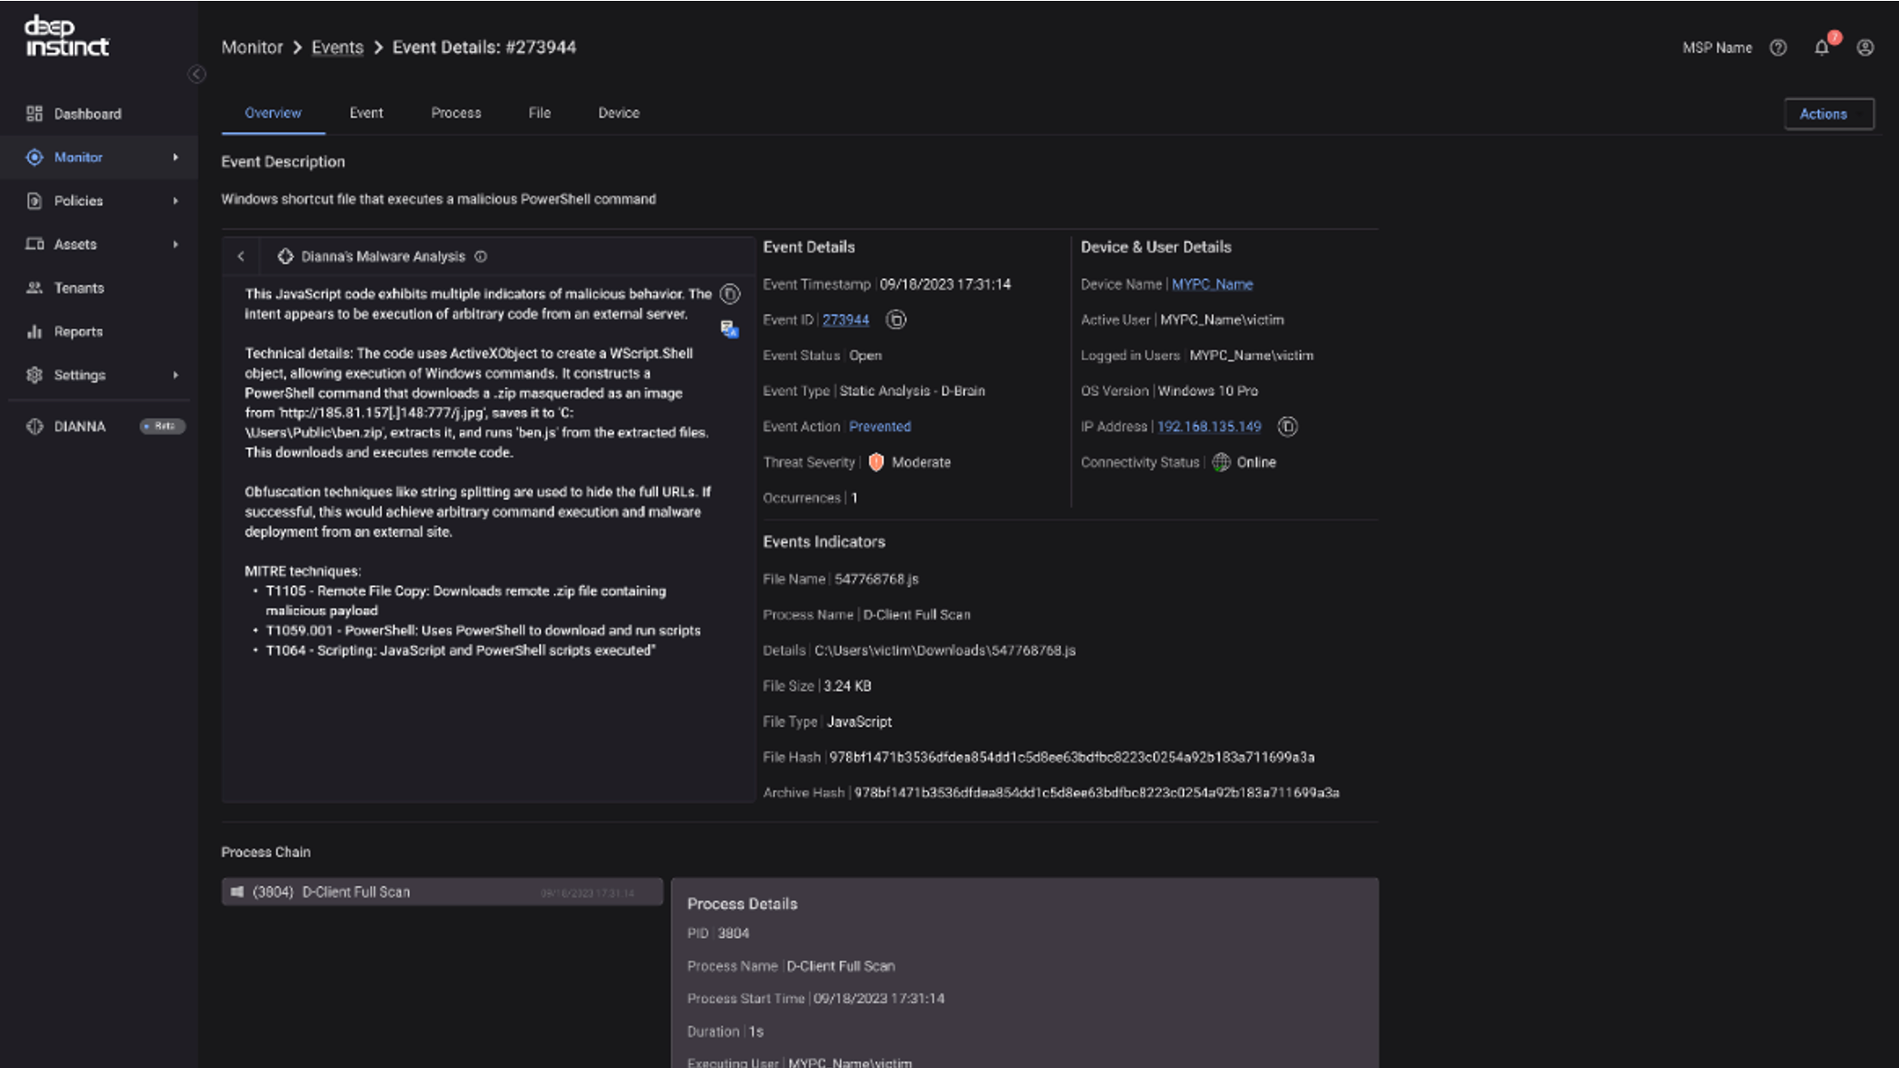Screen dimensions: 1899x1068
Task: Click the T1059.001 PowerShell technique
Action: [x=483, y=630]
